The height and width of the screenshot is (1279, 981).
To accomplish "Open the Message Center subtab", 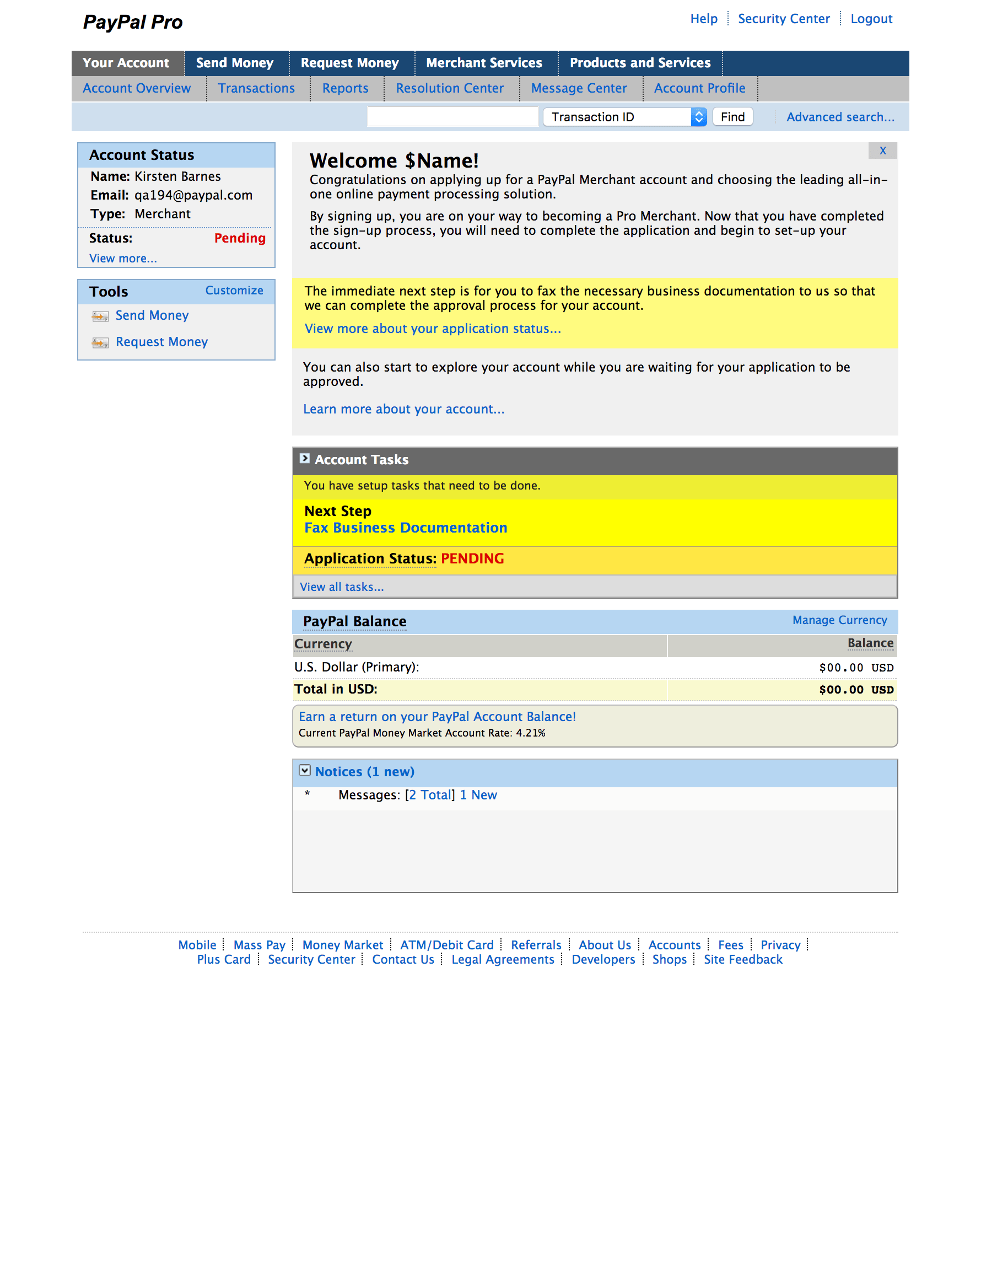I will click(579, 88).
